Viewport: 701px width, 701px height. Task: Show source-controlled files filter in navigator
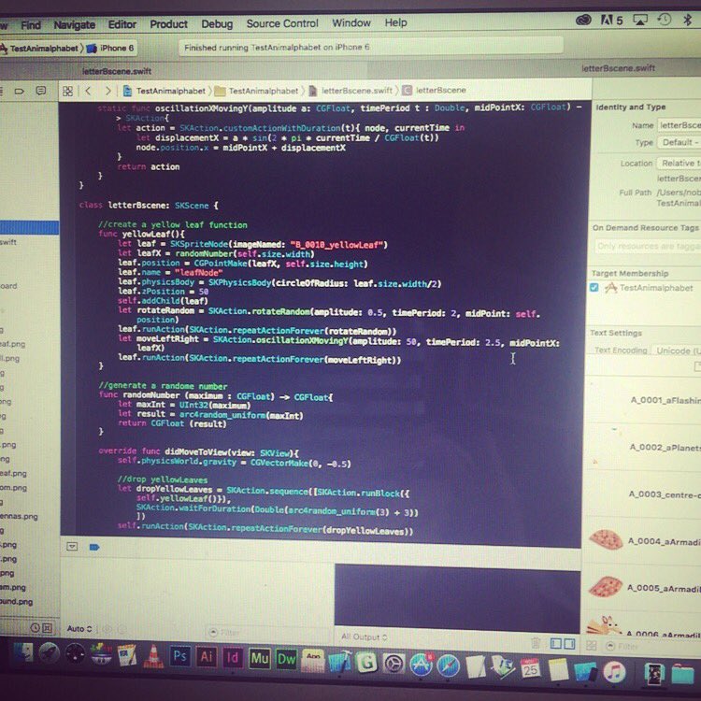click(x=47, y=628)
